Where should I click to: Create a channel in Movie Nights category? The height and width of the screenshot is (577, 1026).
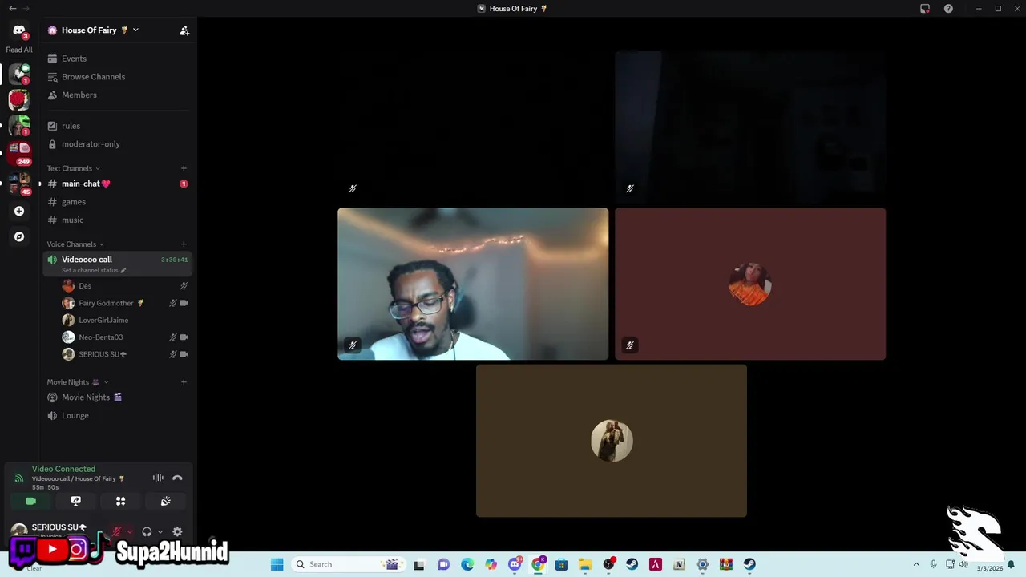184,382
